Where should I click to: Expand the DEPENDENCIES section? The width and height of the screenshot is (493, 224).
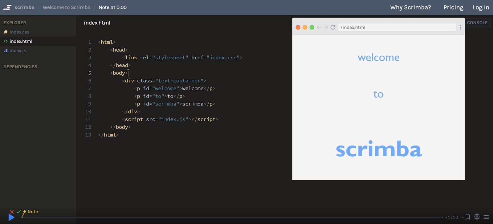pyautogui.click(x=20, y=67)
